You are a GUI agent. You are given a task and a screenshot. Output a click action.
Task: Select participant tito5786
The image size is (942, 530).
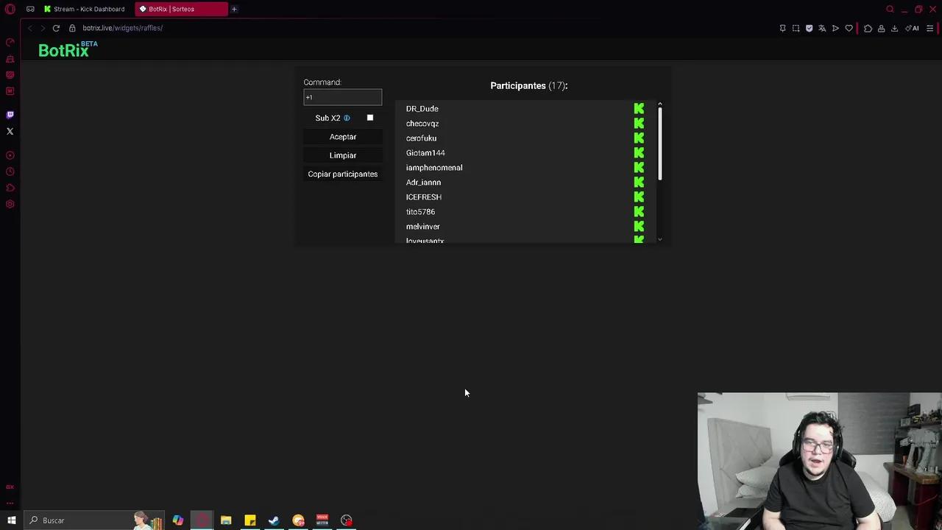(x=420, y=211)
